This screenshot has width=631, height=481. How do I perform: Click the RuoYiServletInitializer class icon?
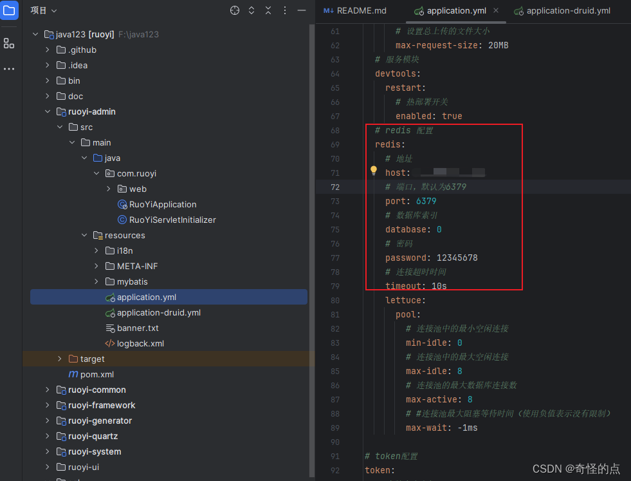point(122,220)
